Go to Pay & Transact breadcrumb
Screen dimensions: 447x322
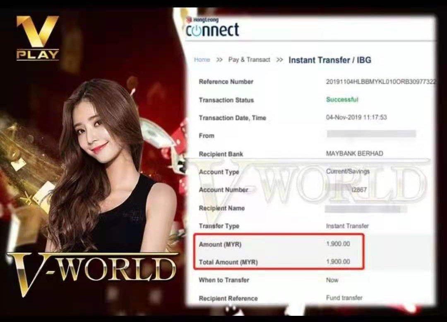[249, 60]
